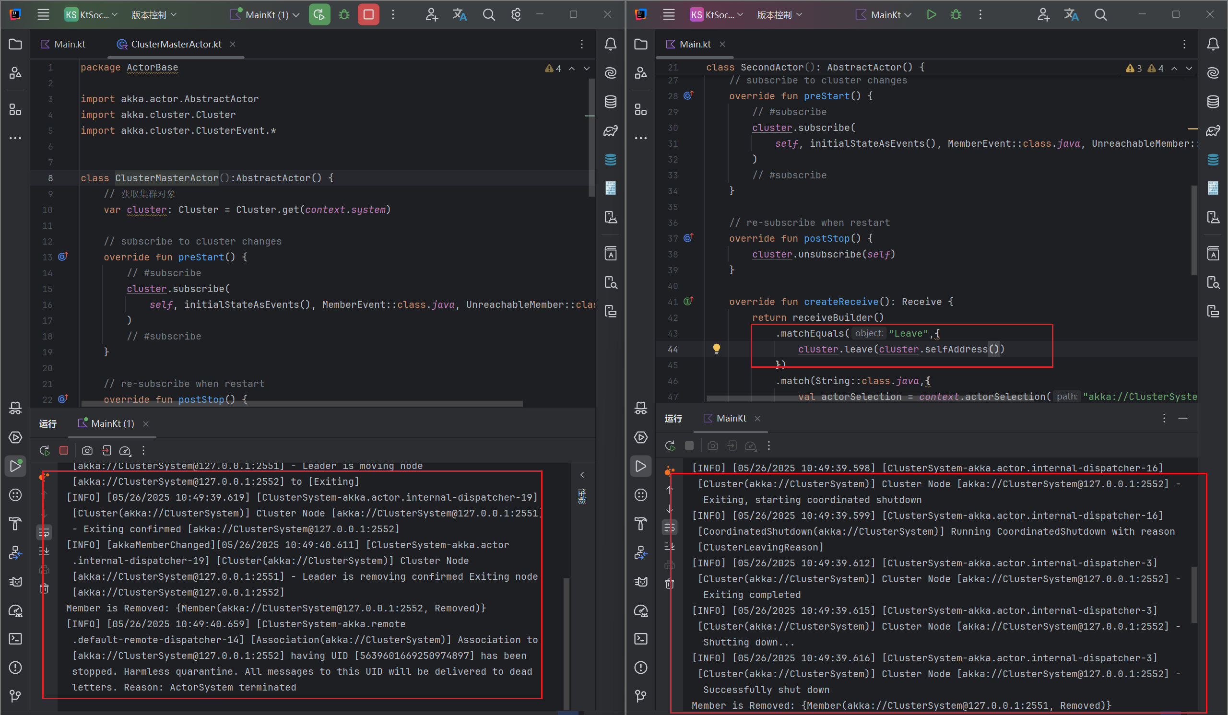1228x715 pixels.
Task: Click implement gutter icon beside createReceive line 41
Action: click(688, 301)
